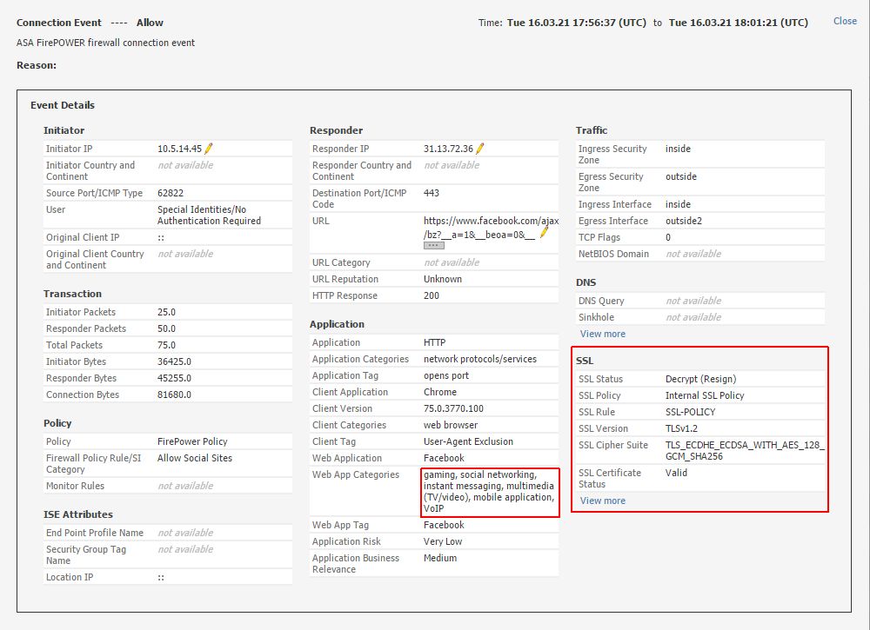Screen dimensions: 870x630
Task: Open View more under SSL section
Action: pyautogui.click(x=603, y=501)
